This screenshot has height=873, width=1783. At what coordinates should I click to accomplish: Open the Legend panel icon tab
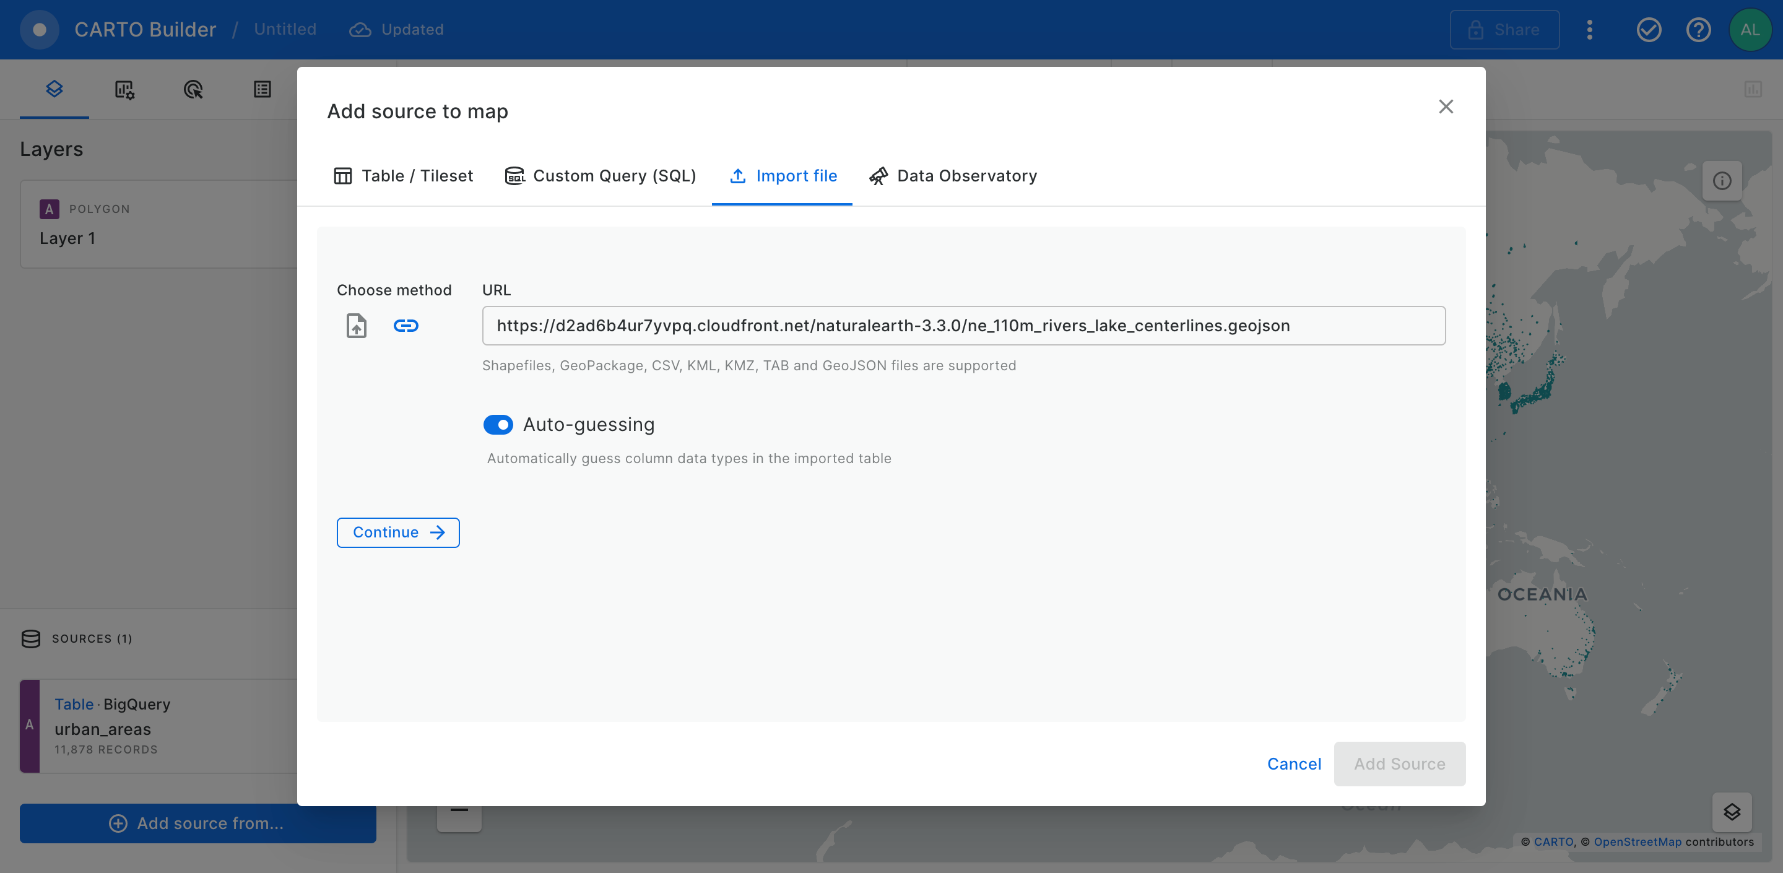262,89
